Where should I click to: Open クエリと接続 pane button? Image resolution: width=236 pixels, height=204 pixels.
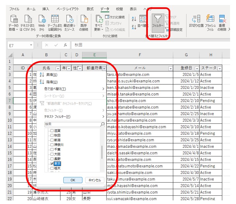tap(115, 17)
